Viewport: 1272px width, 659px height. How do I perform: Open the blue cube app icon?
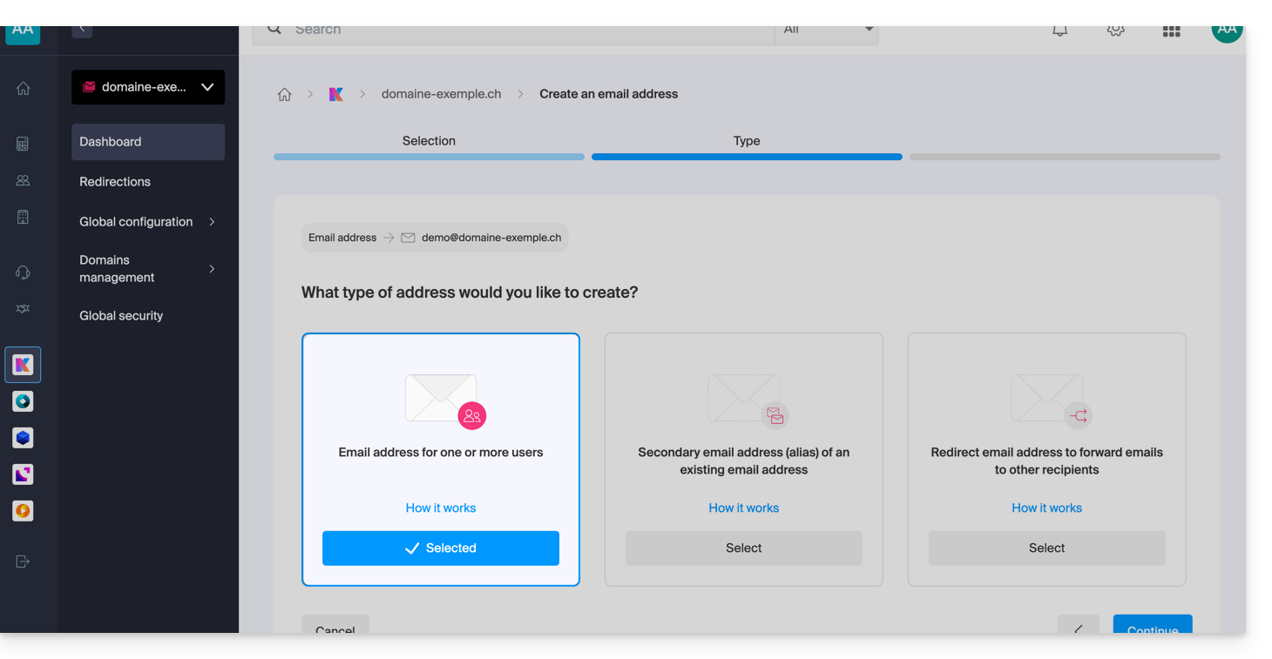tap(23, 438)
